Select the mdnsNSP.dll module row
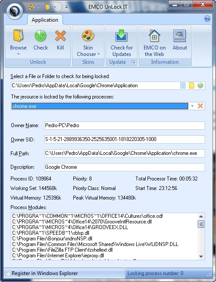Image resolution: width=216 pixels, height=282 pixels. [x=104, y=239]
